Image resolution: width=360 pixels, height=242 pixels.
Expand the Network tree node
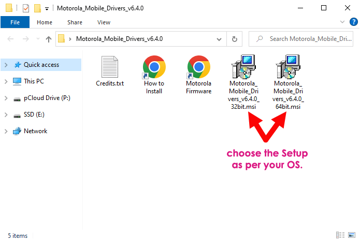[x=6, y=131]
